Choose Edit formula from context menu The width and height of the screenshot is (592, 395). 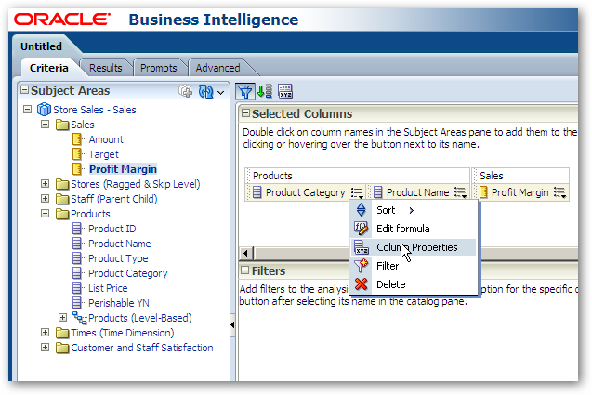coord(414,229)
